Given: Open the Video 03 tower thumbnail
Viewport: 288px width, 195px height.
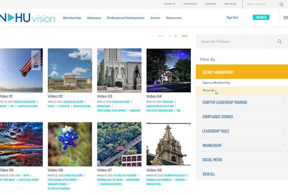Looking at the screenshot, I should [119, 70].
